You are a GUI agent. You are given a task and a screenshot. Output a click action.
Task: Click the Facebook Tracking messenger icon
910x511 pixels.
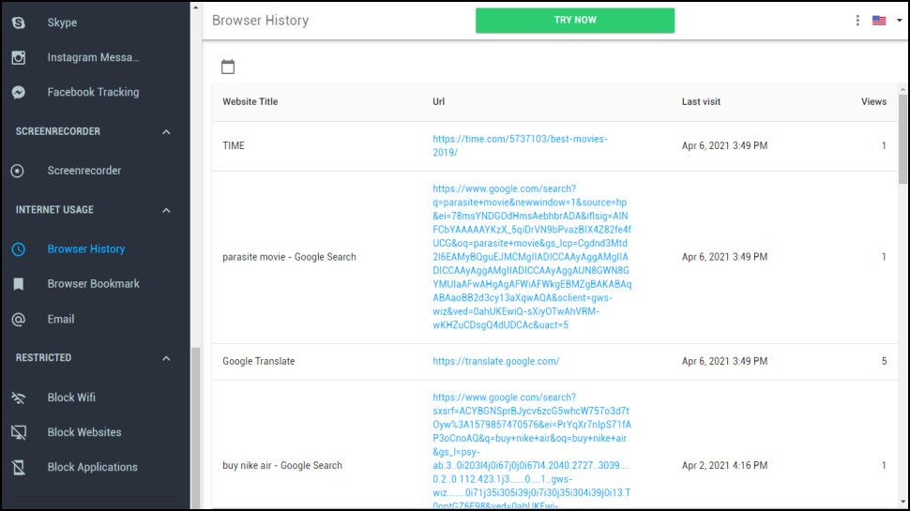(18, 92)
